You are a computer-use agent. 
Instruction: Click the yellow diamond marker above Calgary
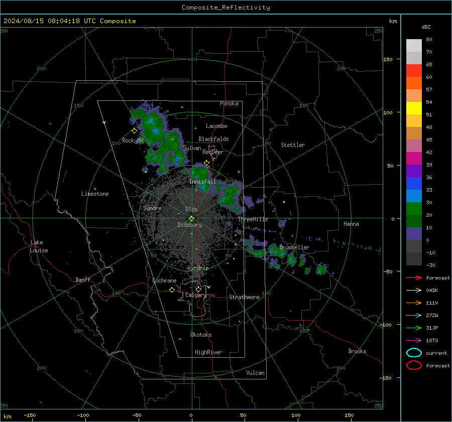click(x=198, y=289)
